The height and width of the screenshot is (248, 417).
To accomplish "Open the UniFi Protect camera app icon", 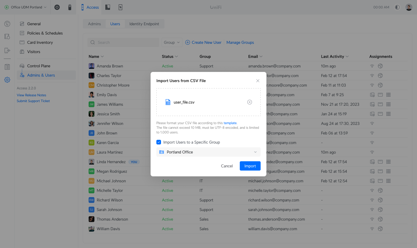I will [70, 7].
